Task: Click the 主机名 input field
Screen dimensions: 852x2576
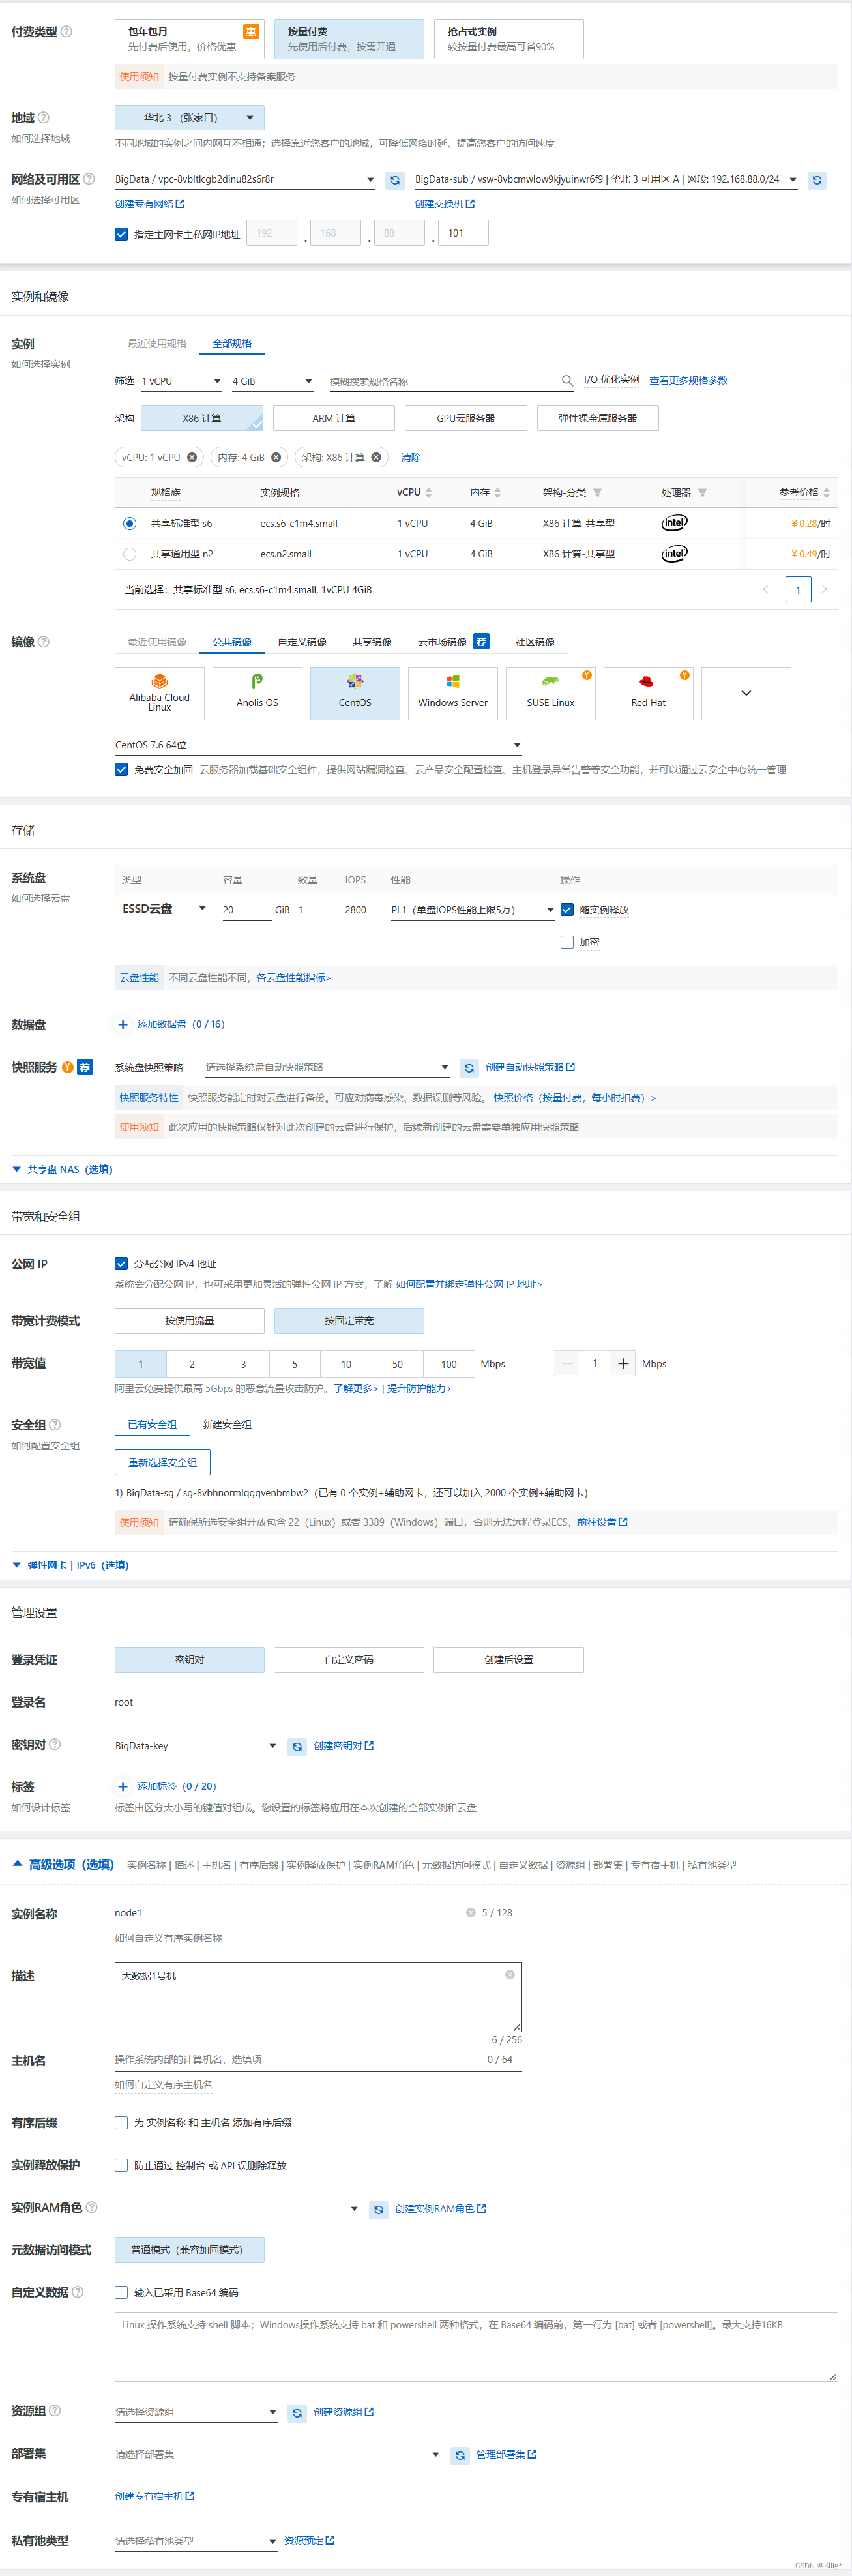Action: tap(318, 2059)
